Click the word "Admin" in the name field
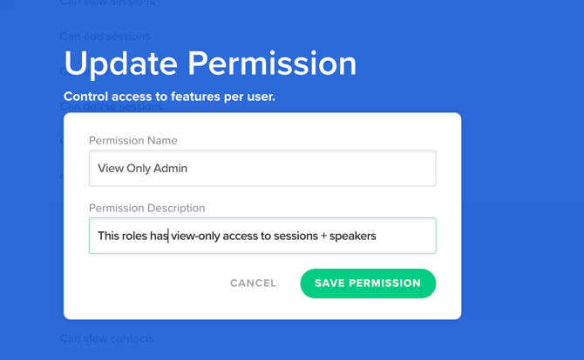 (x=170, y=169)
